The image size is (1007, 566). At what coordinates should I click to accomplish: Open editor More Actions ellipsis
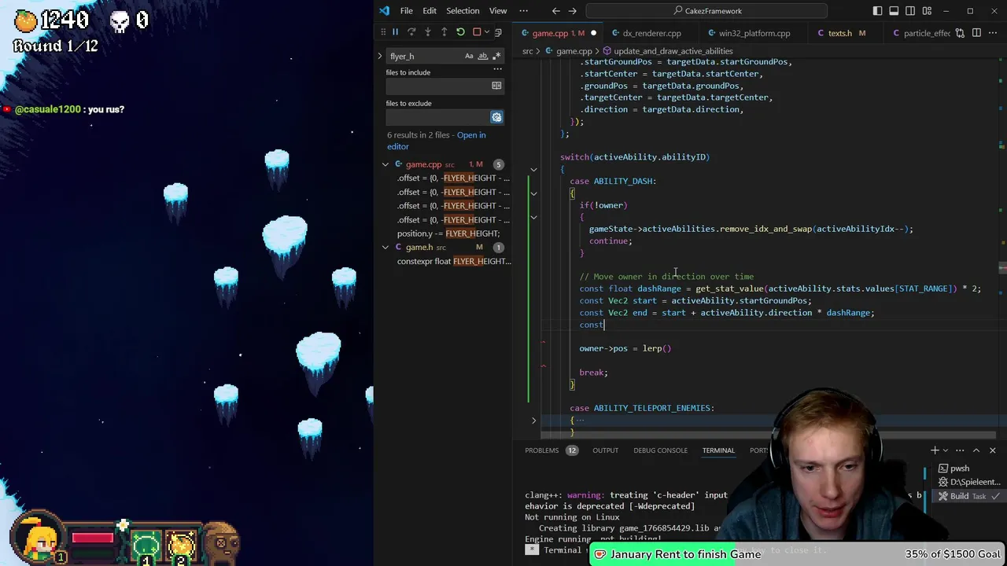point(994,32)
